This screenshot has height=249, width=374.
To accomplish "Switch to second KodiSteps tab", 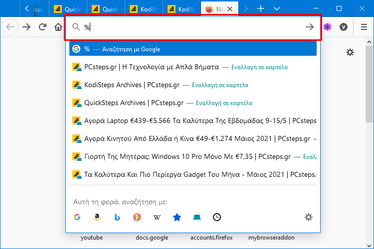I will click(182, 9).
